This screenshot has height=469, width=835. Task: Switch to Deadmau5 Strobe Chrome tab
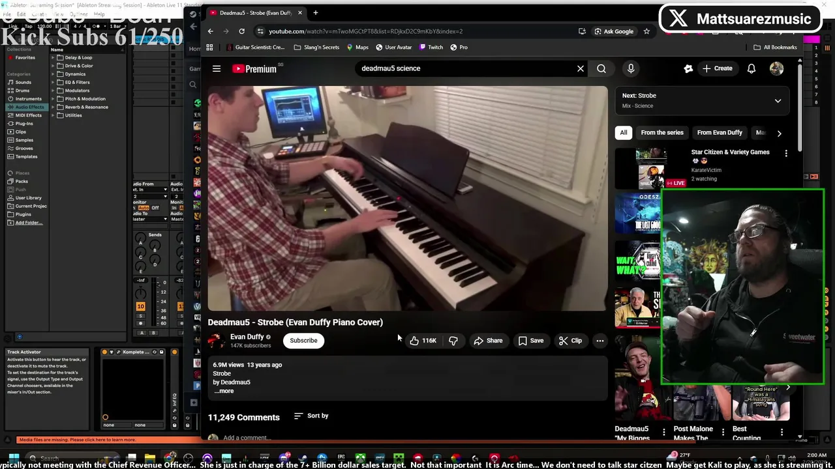[x=256, y=13]
